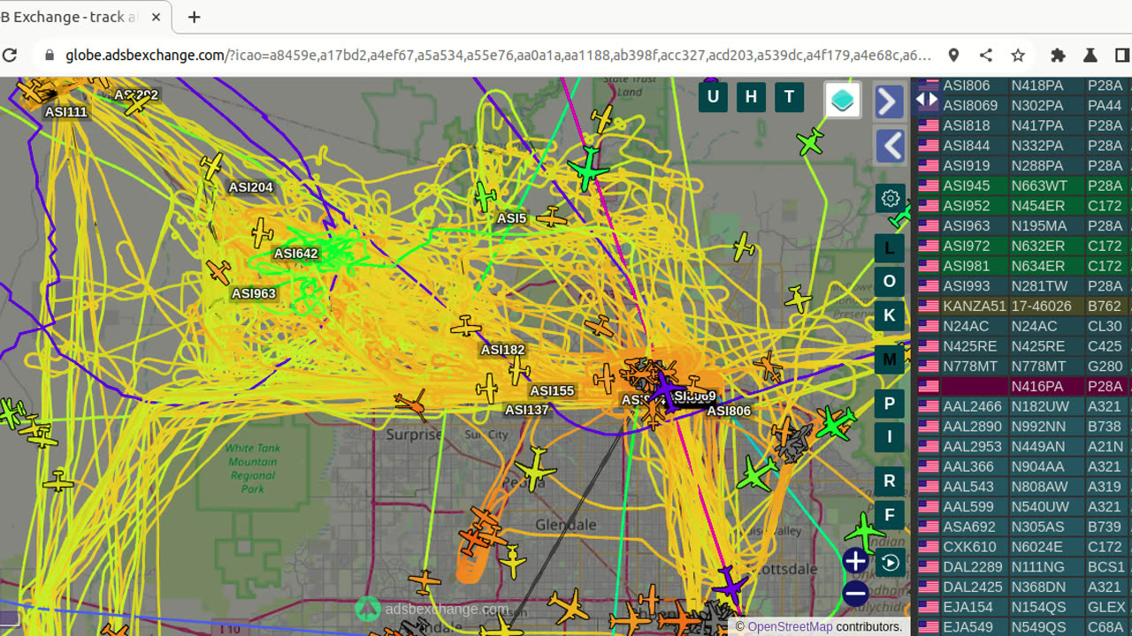Toggle sidebar width double-arrow icon
1132x636 pixels.
pyautogui.click(x=926, y=99)
